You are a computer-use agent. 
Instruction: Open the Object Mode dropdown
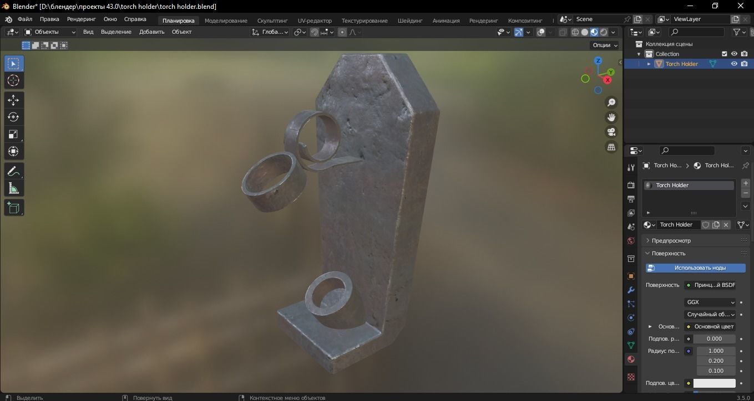[50, 32]
